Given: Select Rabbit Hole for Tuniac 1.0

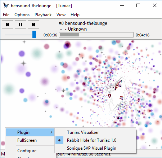Looking at the screenshot, I should click(x=95, y=140).
